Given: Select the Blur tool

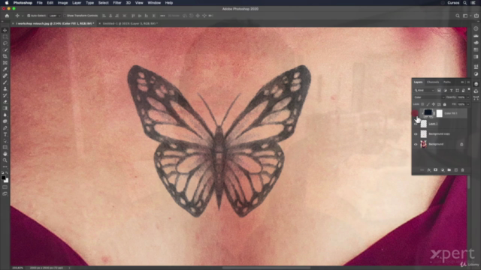Looking at the screenshot, I should click(x=5, y=115).
